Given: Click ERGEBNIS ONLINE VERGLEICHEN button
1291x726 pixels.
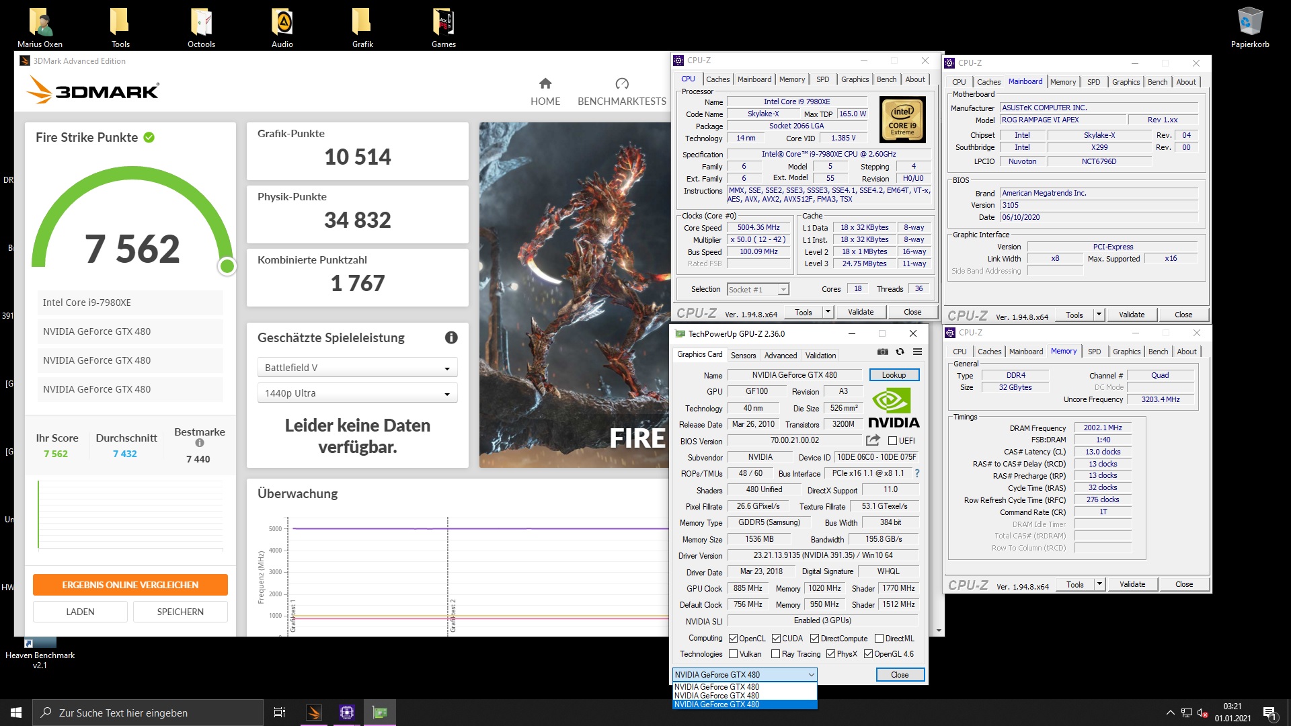Looking at the screenshot, I should point(130,585).
